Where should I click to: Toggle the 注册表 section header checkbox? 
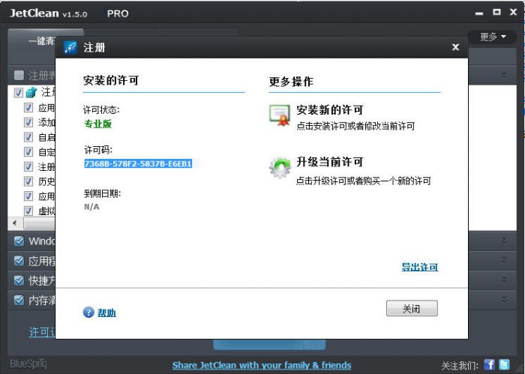(x=19, y=75)
